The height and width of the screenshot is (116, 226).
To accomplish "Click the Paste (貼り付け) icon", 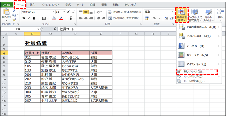I will point(6,12).
